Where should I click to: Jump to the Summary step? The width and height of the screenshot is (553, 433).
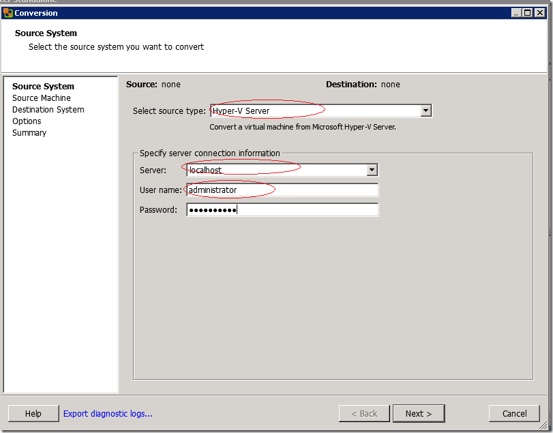pyautogui.click(x=29, y=133)
